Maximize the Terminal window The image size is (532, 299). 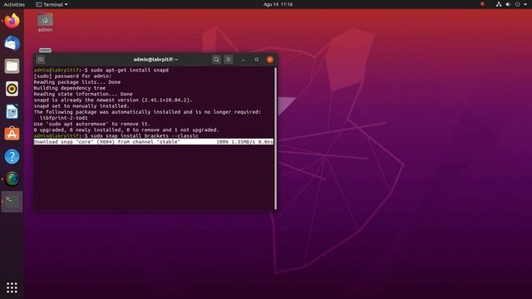tap(257, 60)
